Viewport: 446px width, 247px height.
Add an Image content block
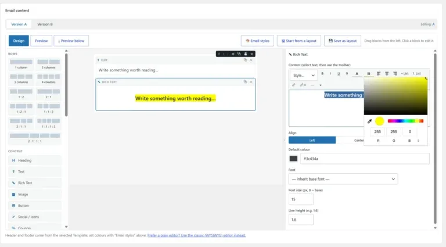click(35, 194)
